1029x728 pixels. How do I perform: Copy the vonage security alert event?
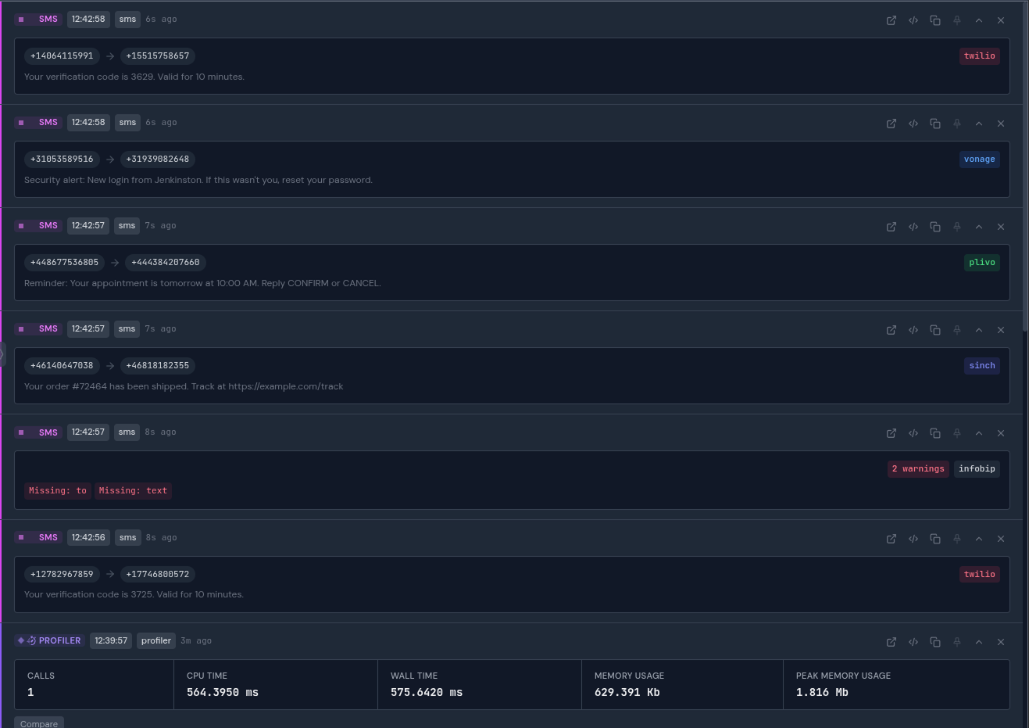click(935, 123)
